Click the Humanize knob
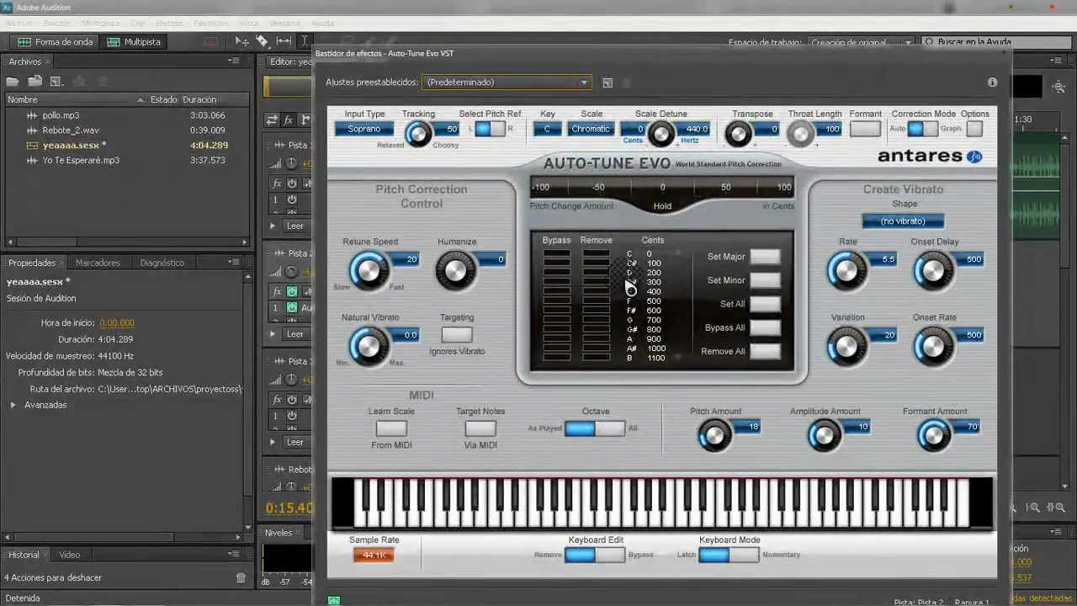 coord(456,271)
